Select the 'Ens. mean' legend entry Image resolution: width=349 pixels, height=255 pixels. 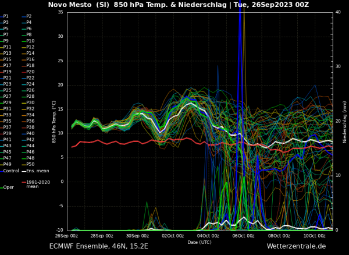click(x=35, y=171)
